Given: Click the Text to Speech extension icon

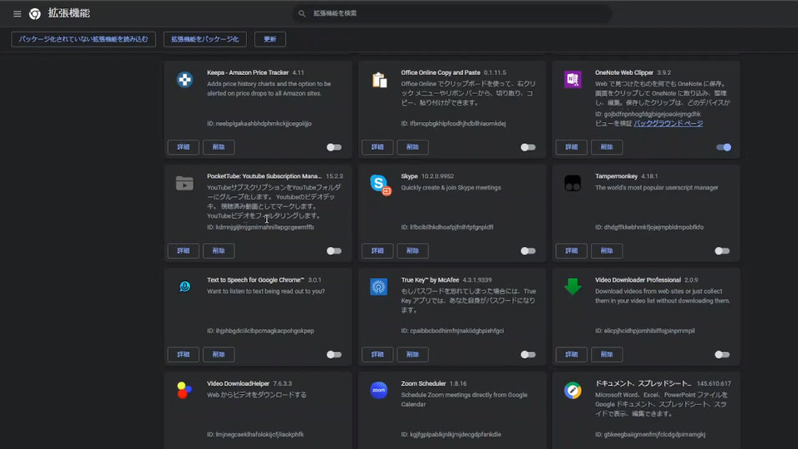Looking at the screenshot, I should click(x=185, y=287).
